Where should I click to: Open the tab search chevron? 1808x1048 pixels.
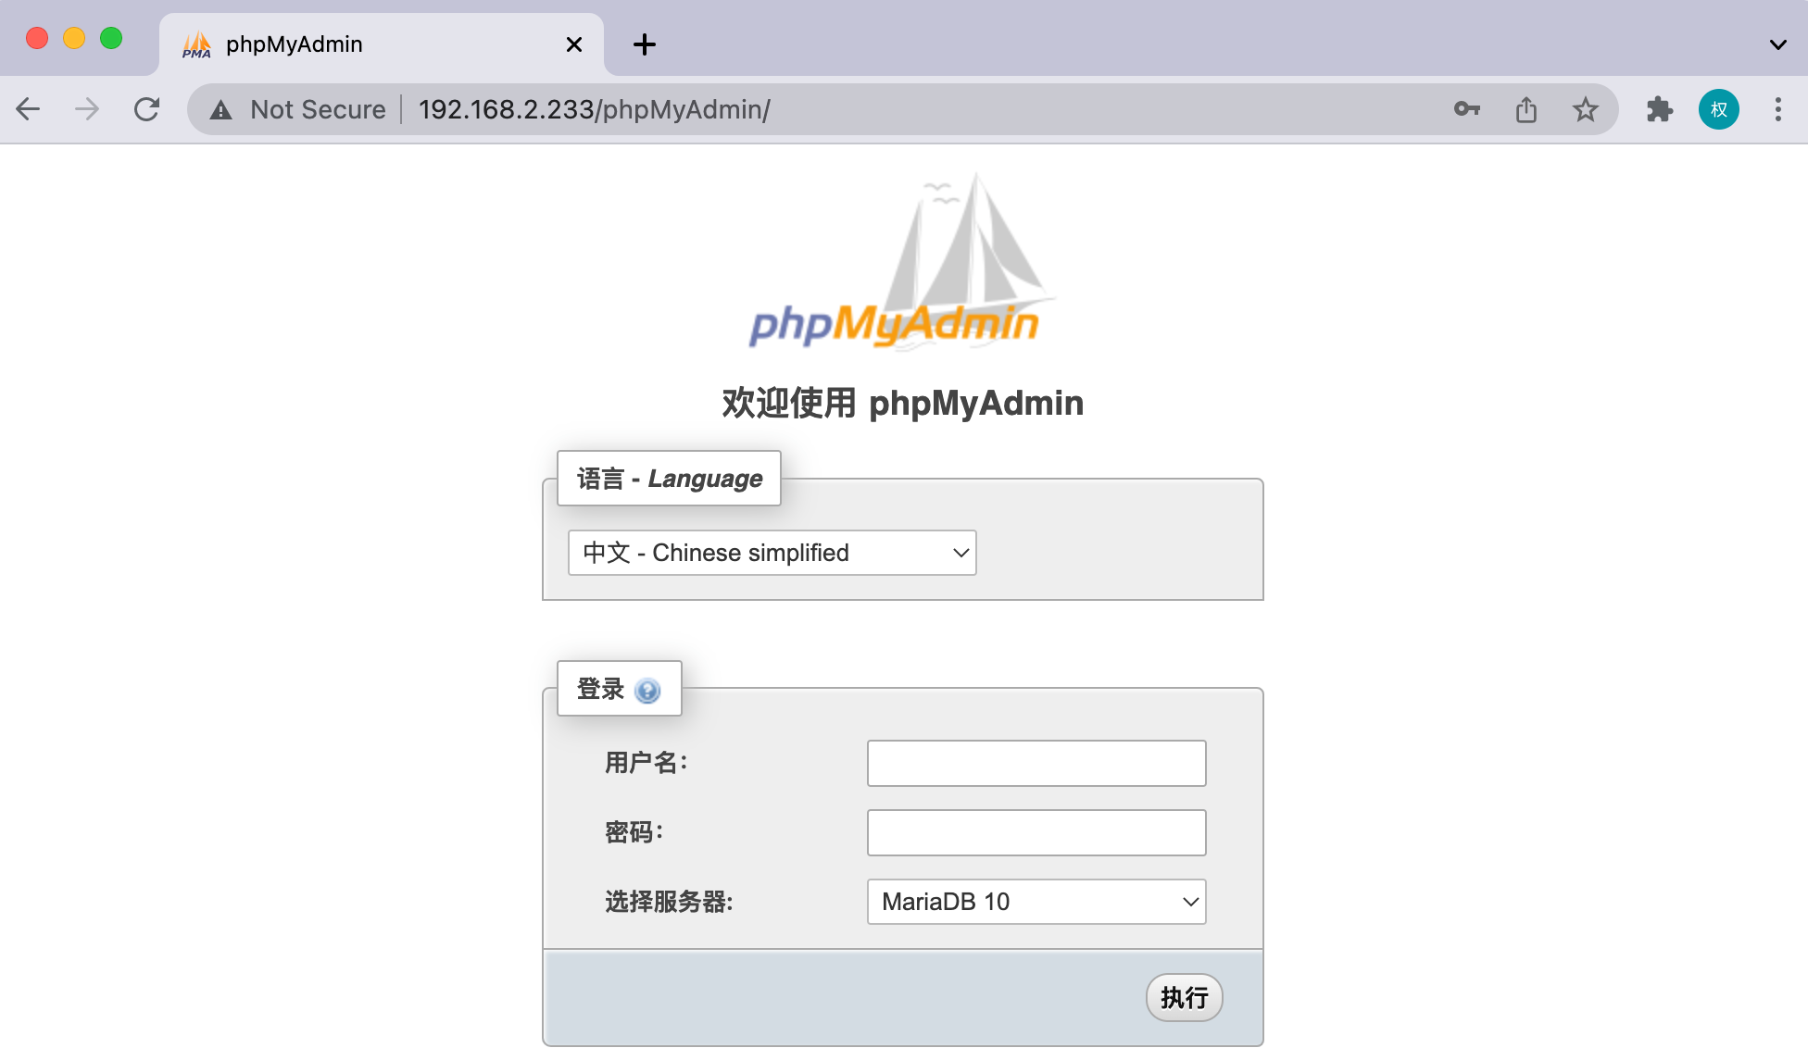(x=1777, y=44)
